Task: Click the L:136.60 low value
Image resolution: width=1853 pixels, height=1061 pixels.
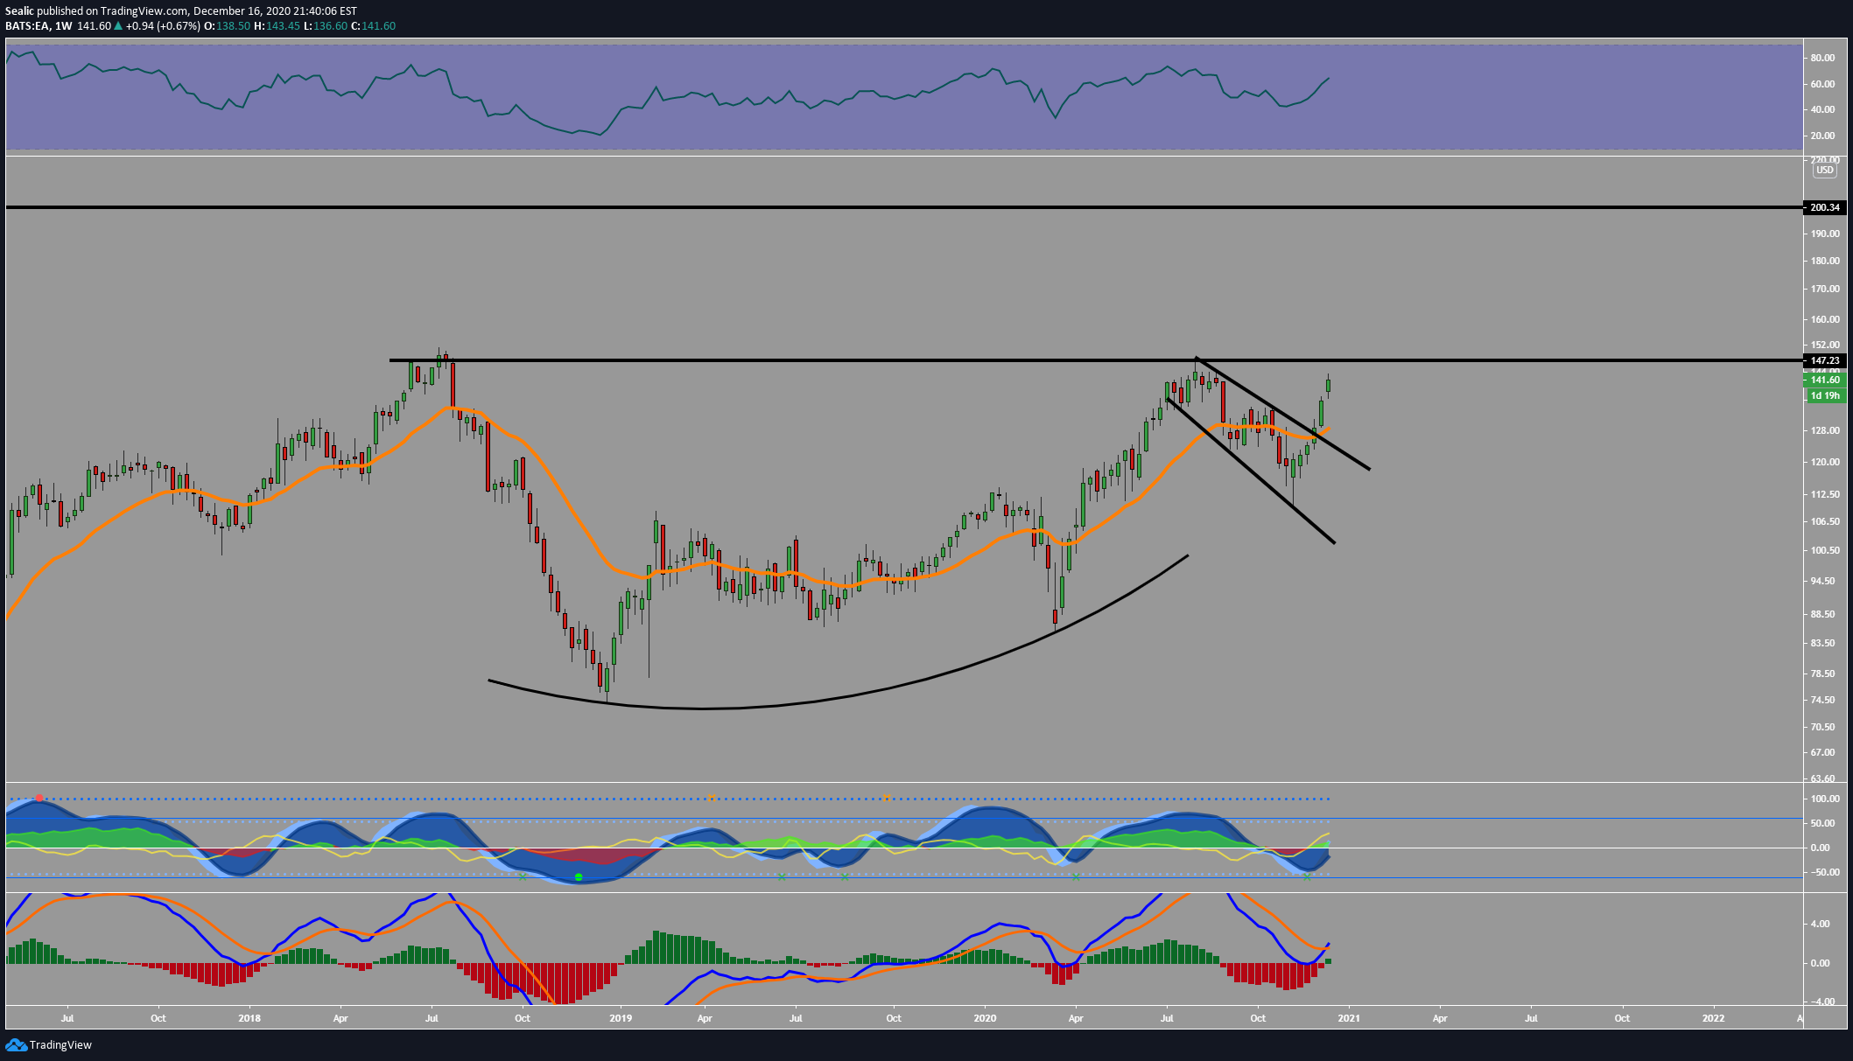Action: pos(326,26)
